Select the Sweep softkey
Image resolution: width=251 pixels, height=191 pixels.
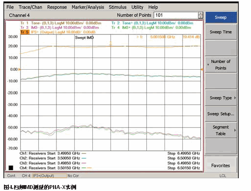(x=221, y=17)
